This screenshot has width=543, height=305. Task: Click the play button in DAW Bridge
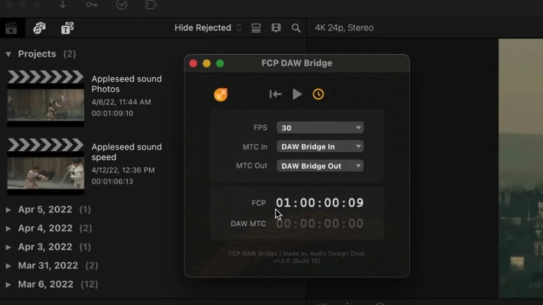[297, 94]
